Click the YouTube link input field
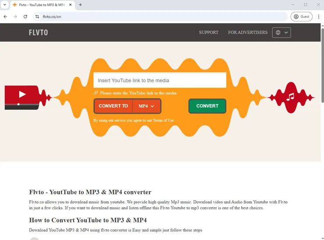 (160, 80)
